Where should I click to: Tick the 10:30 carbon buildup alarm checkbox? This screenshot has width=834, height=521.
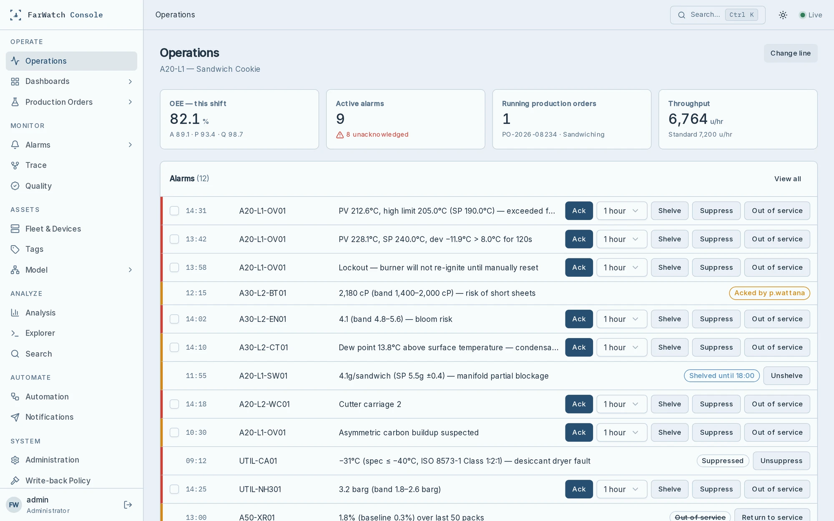pyautogui.click(x=174, y=433)
